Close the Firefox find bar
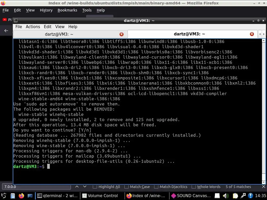Viewport: 267px width, 200px height. click(263, 187)
